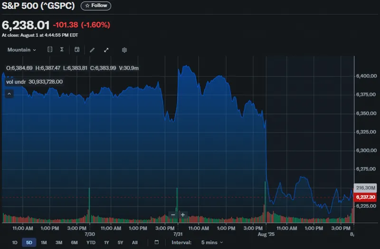Click the 6,400.00 price axis label
The width and height of the screenshot is (380, 249).
pos(366,76)
